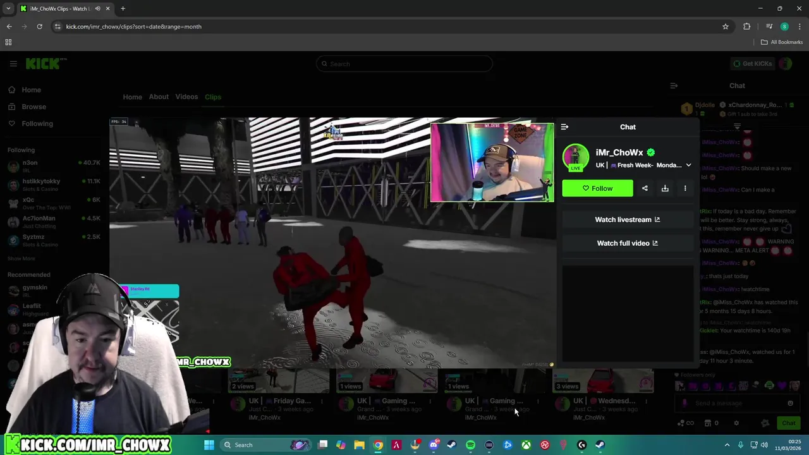Reload the page in Chrome

tap(39, 27)
